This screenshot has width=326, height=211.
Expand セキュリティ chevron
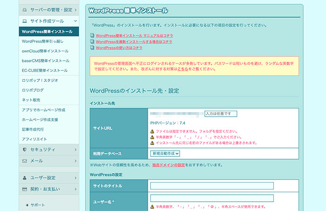[x=75, y=150]
